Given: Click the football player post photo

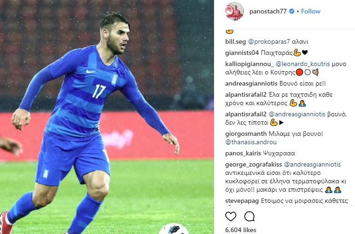Looking at the screenshot, I should pos(107,117).
